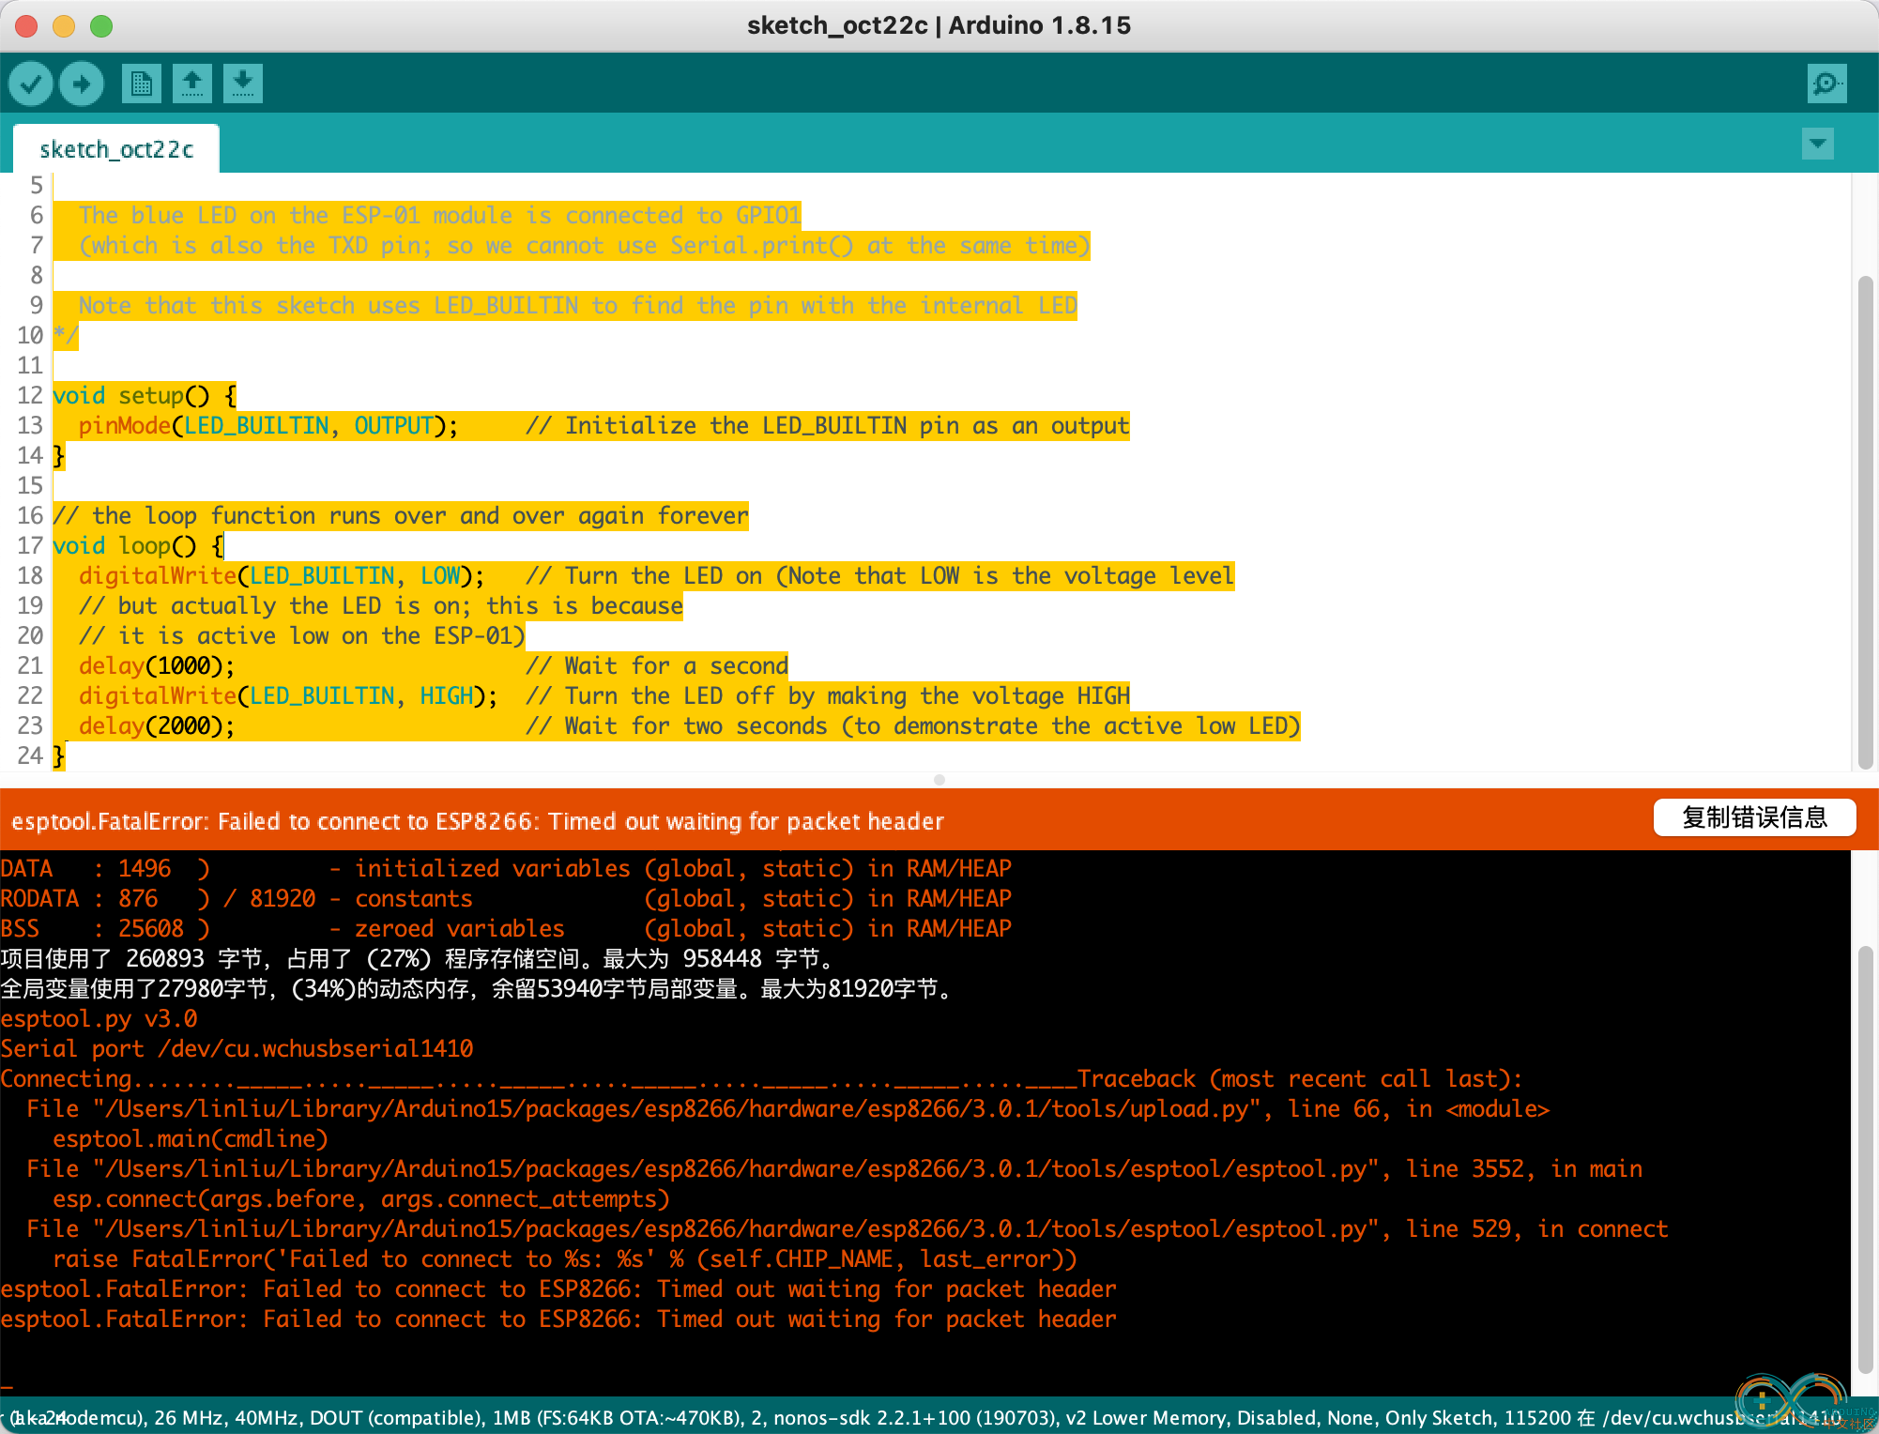Image resolution: width=1879 pixels, height=1434 pixels.
Task: Create a new sketch with the New icon
Action: point(142,84)
